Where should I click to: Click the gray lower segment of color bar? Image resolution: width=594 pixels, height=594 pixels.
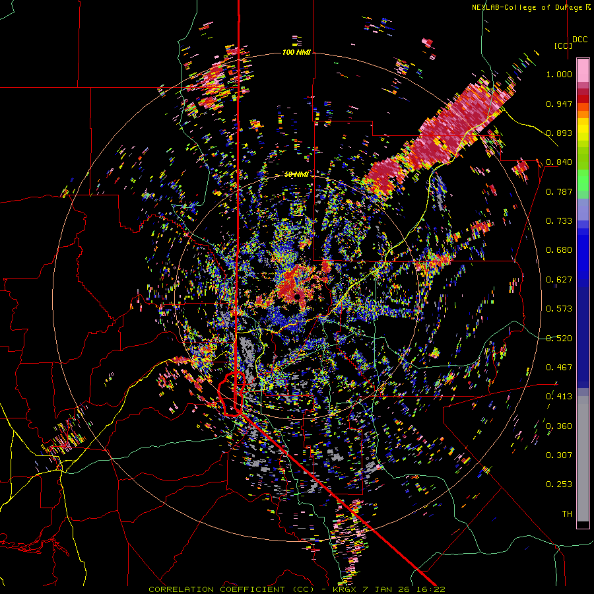(583, 459)
